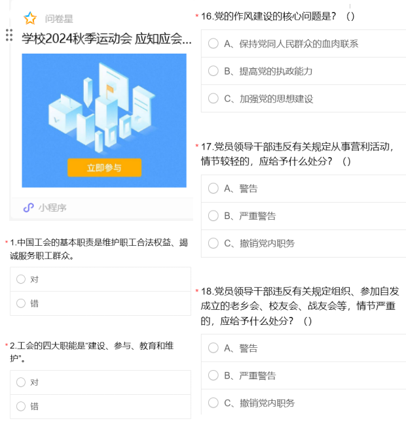Select 错 for question 2

21,406
